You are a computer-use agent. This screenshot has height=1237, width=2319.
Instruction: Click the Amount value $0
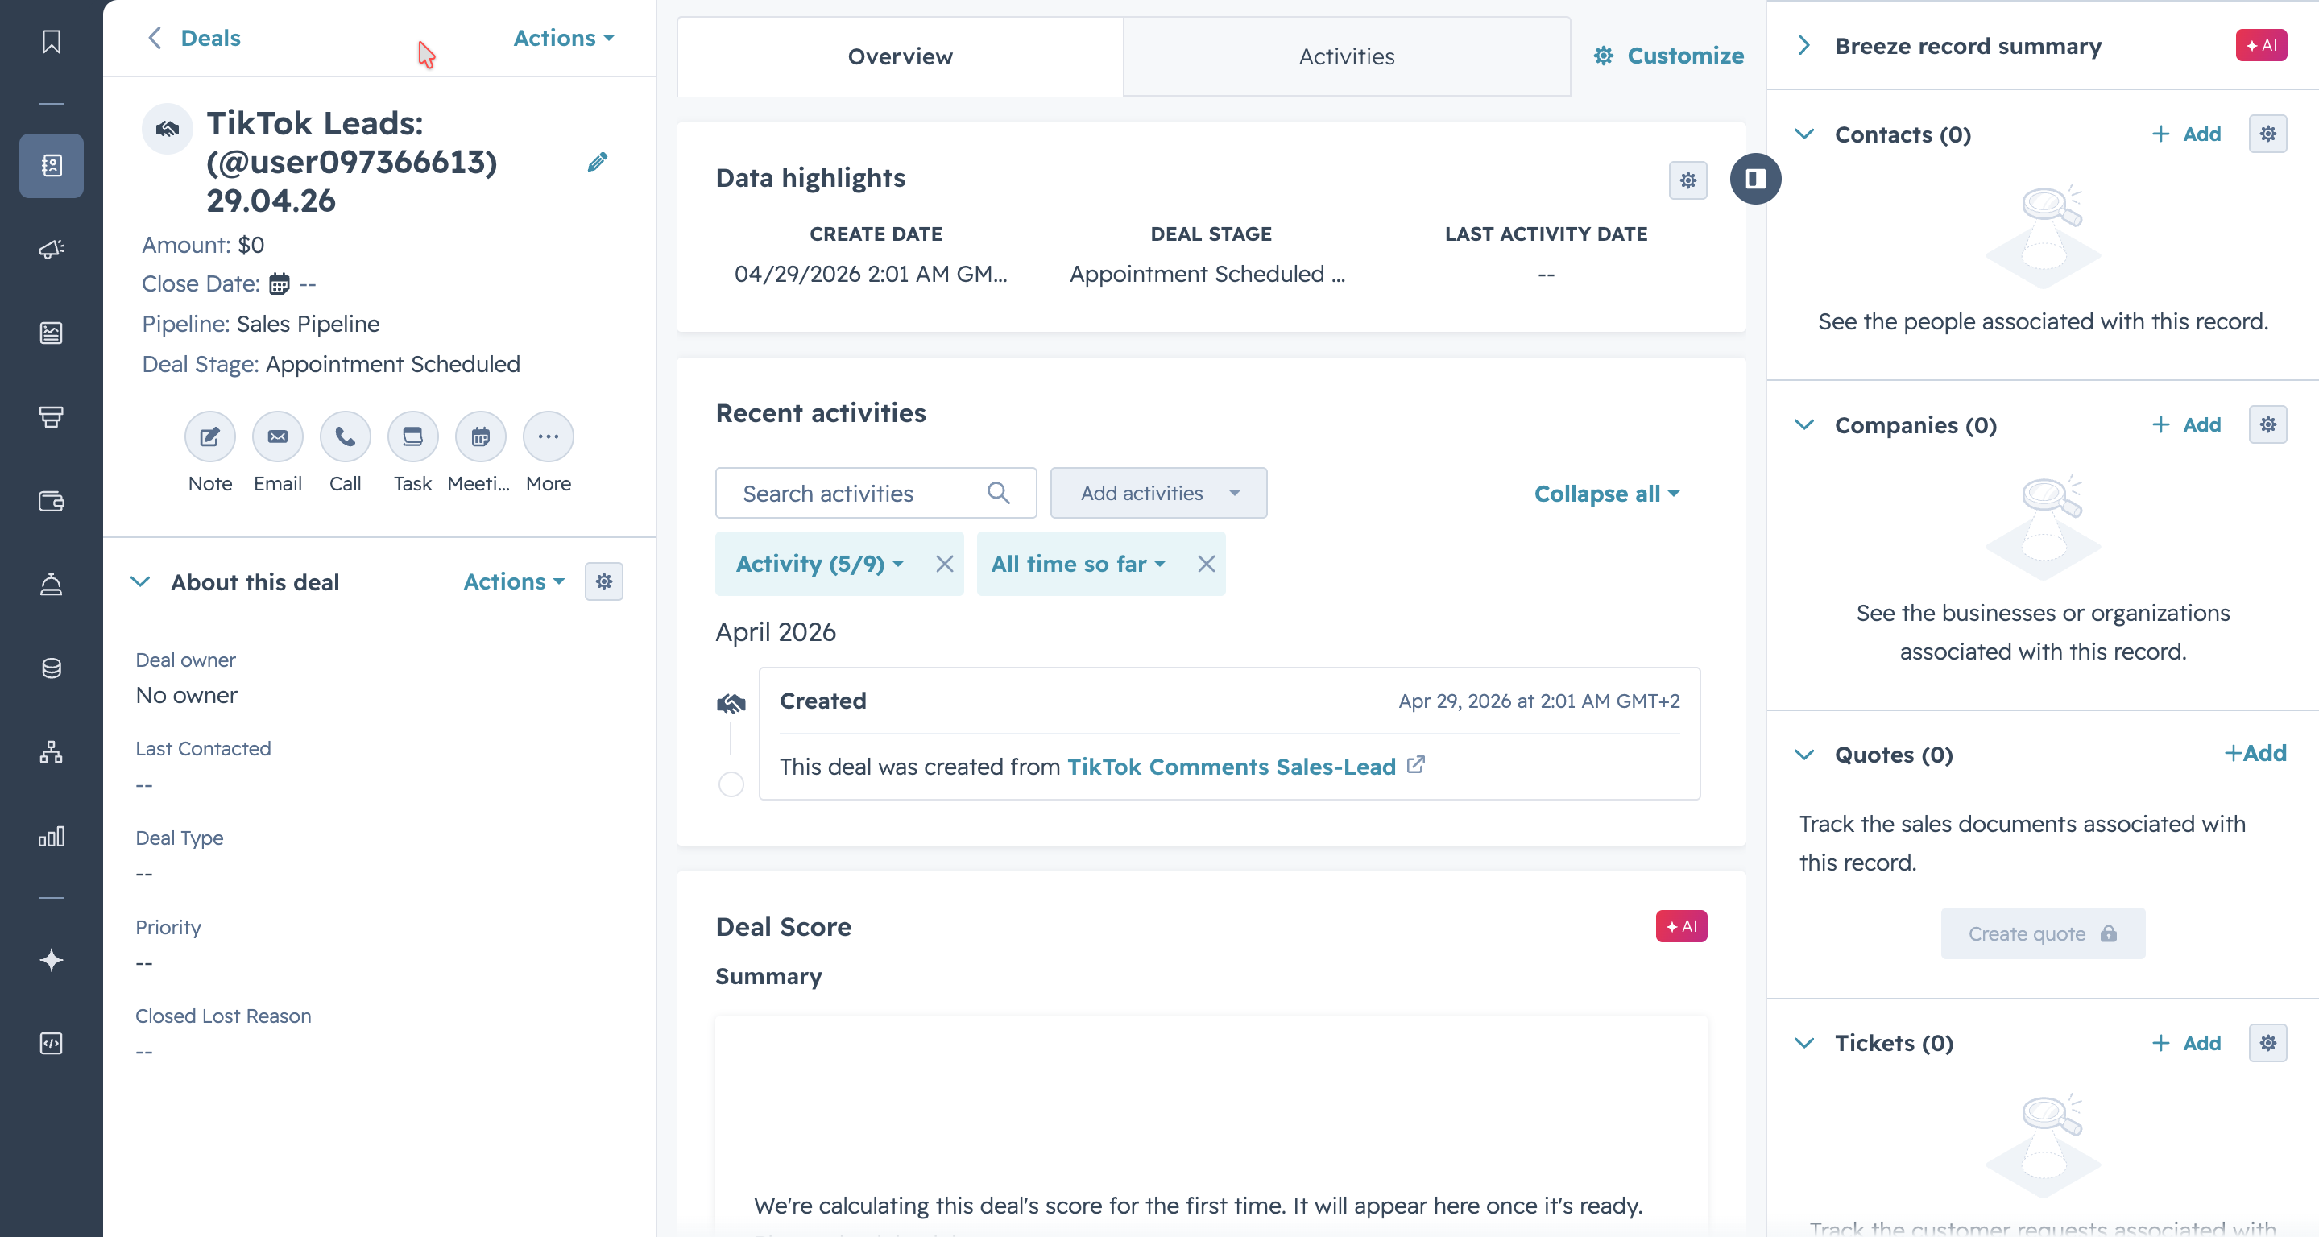click(251, 245)
